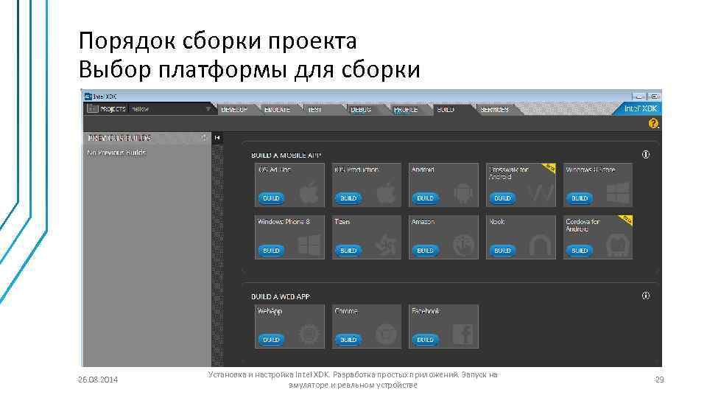The height and width of the screenshot is (398, 707).
Task: Click Build on the Amazon tile
Action: point(425,250)
